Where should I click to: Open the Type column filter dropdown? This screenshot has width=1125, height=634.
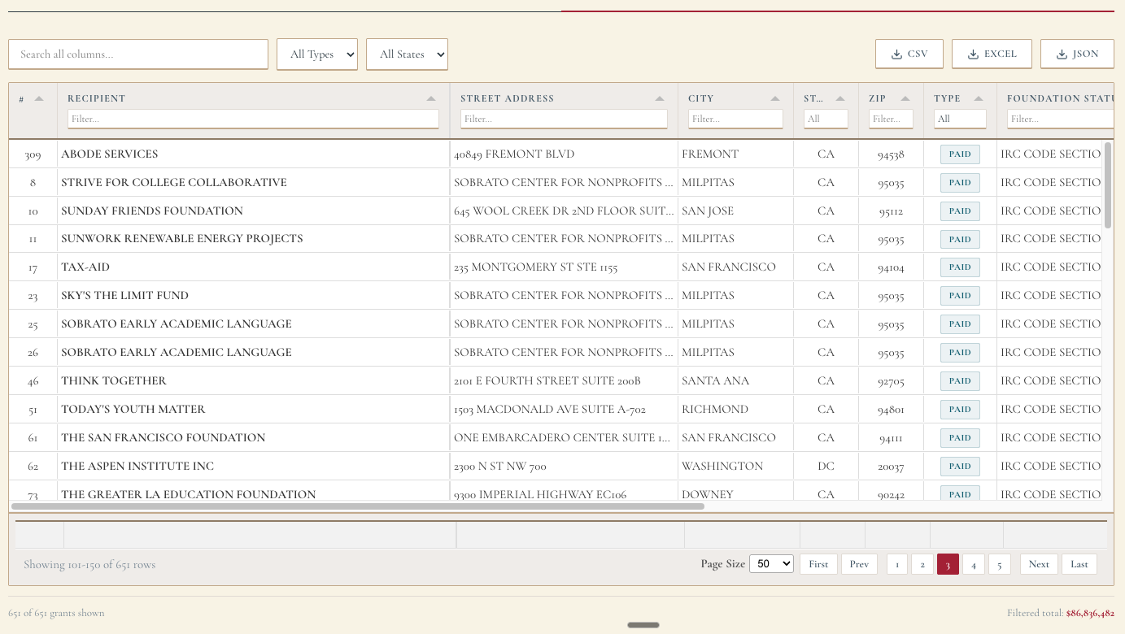coord(960,119)
